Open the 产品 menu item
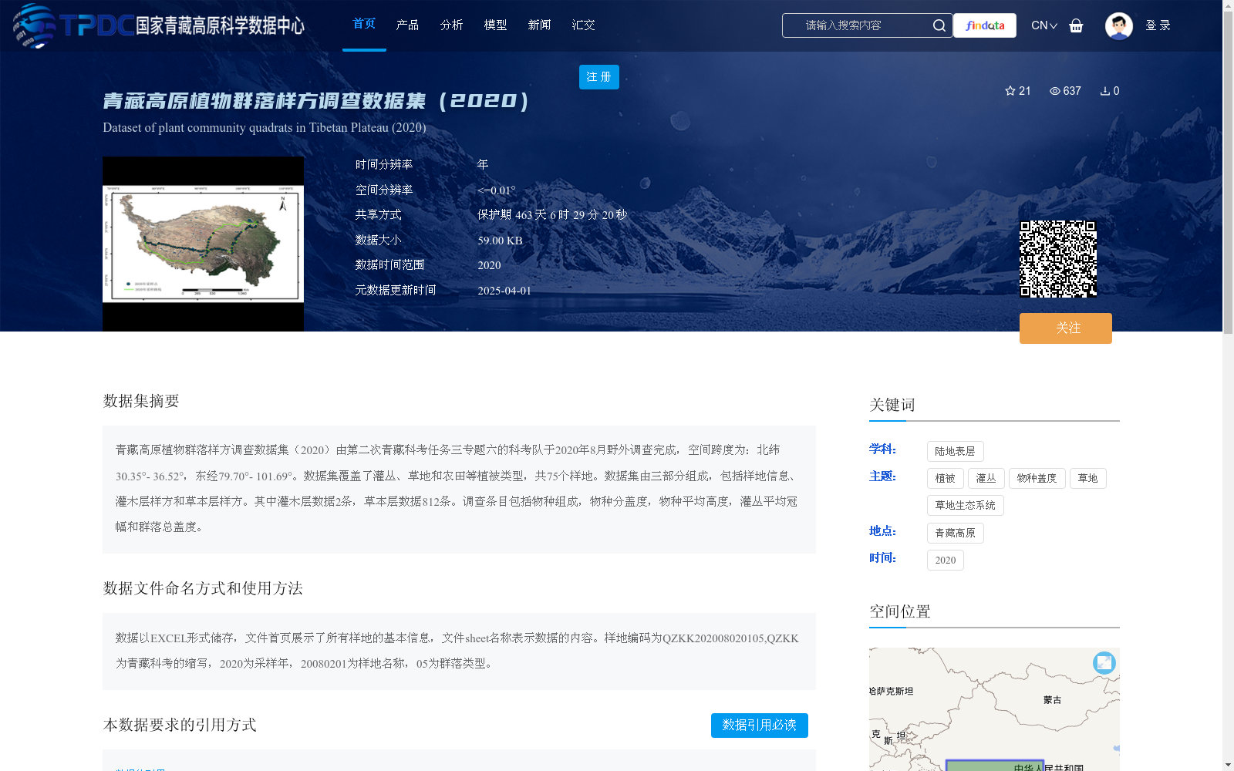 click(x=407, y=25)
